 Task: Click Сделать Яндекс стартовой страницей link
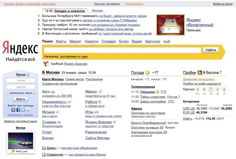[x=30, y=4]
